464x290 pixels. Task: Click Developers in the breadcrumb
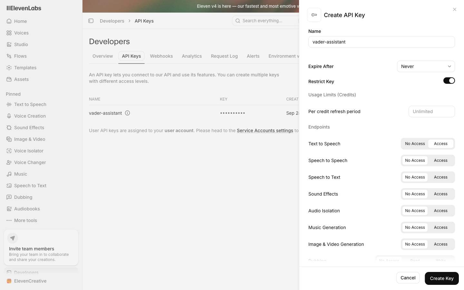pos(112,21)
